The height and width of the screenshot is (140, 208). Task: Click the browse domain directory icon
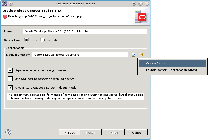tap(133, 55)
